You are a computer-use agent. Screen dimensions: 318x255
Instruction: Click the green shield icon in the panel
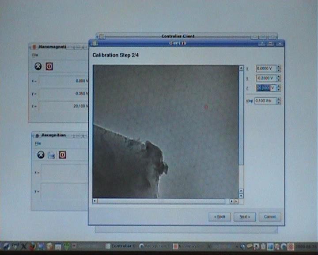(67, 246)
